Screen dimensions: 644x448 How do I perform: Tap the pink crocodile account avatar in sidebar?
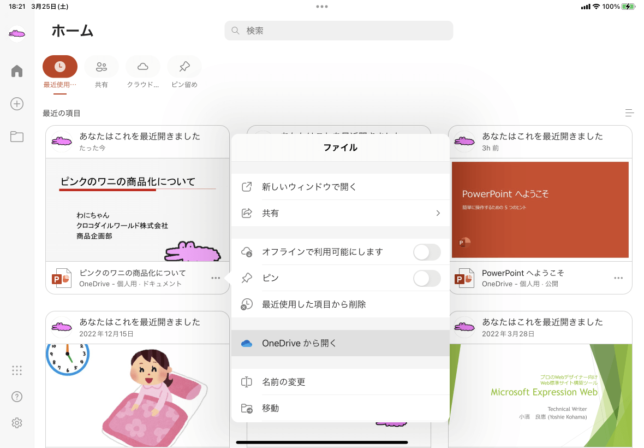click(x=17, y=33)
